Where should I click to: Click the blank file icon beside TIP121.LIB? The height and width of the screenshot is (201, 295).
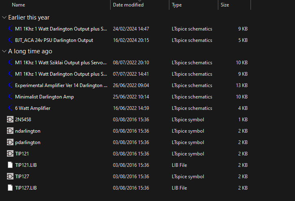10,165
